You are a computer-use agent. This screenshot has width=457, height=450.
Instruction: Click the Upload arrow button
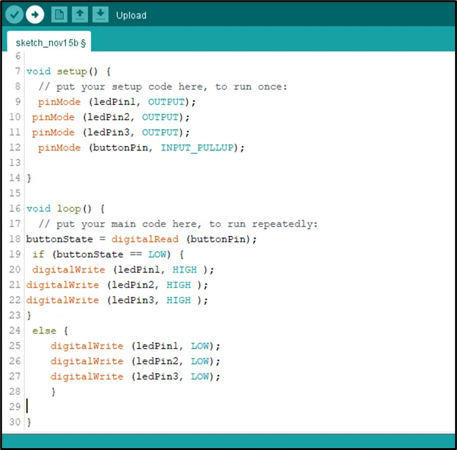coord(35,14)
